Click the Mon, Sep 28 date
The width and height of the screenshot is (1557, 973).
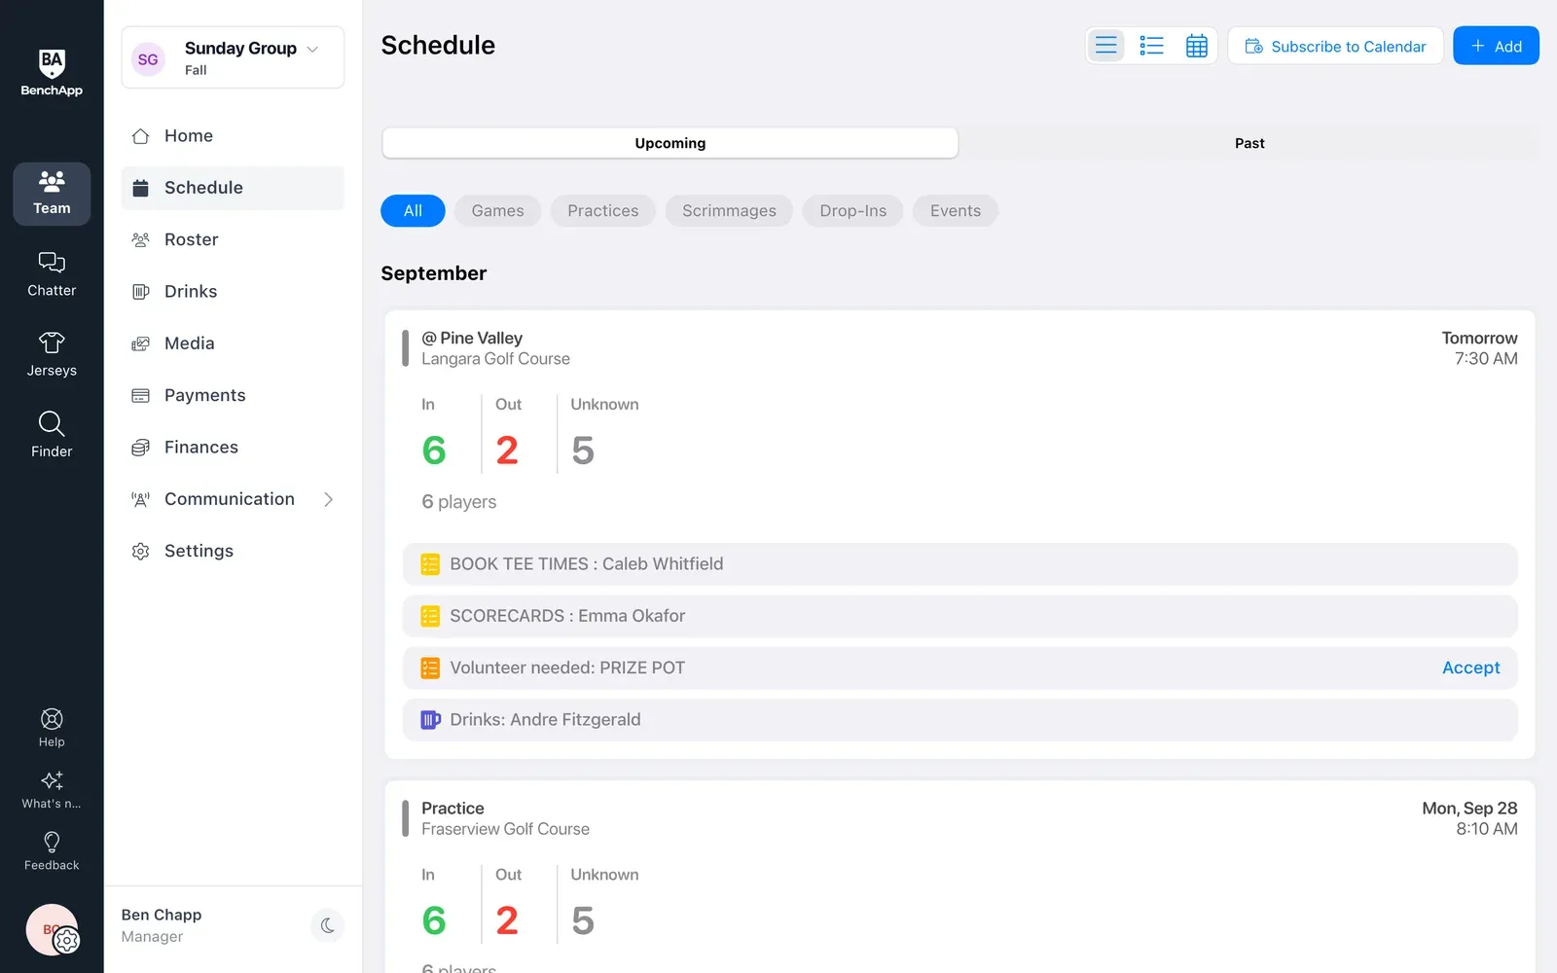[1469, 809]
